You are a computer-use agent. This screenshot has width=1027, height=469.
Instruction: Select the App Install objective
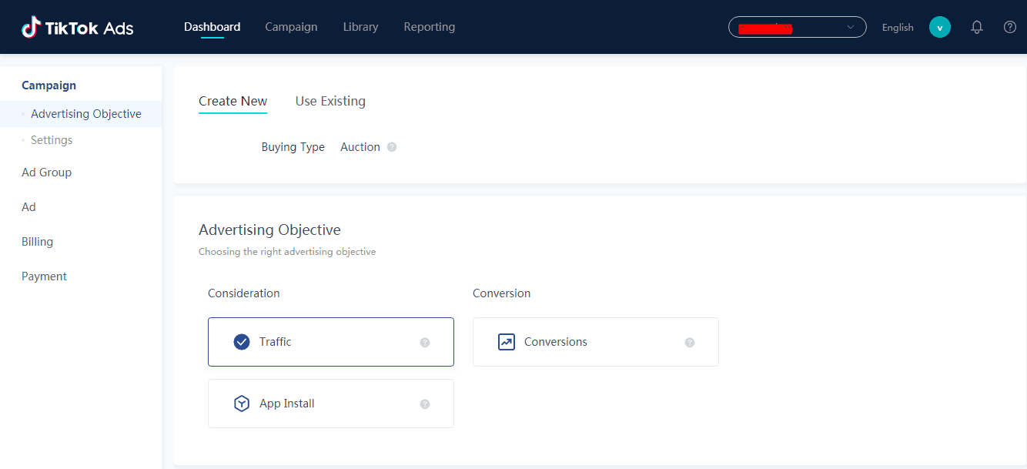[x=330, y=404]
